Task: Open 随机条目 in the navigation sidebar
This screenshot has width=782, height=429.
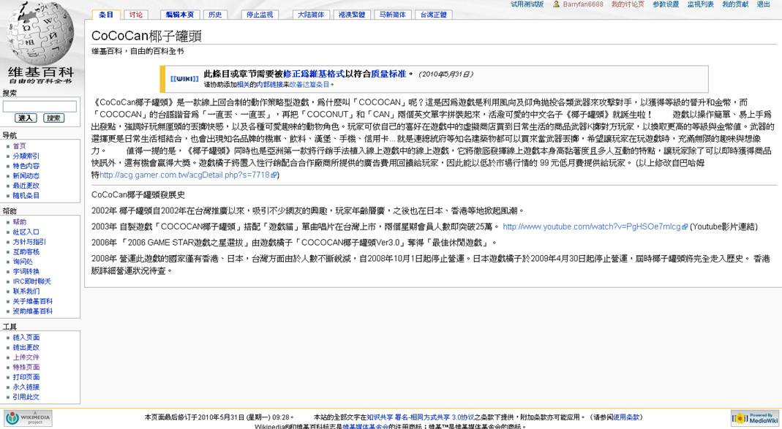Action: [x=26, y=196]
